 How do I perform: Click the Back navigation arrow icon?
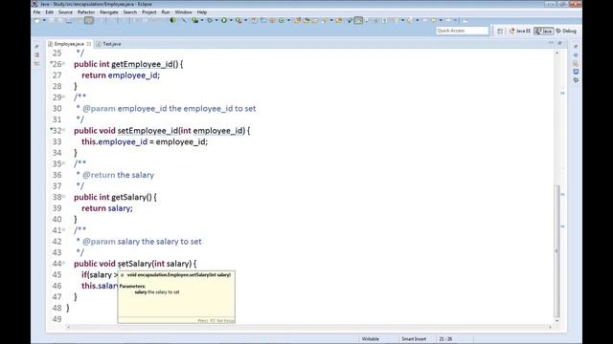433,20
